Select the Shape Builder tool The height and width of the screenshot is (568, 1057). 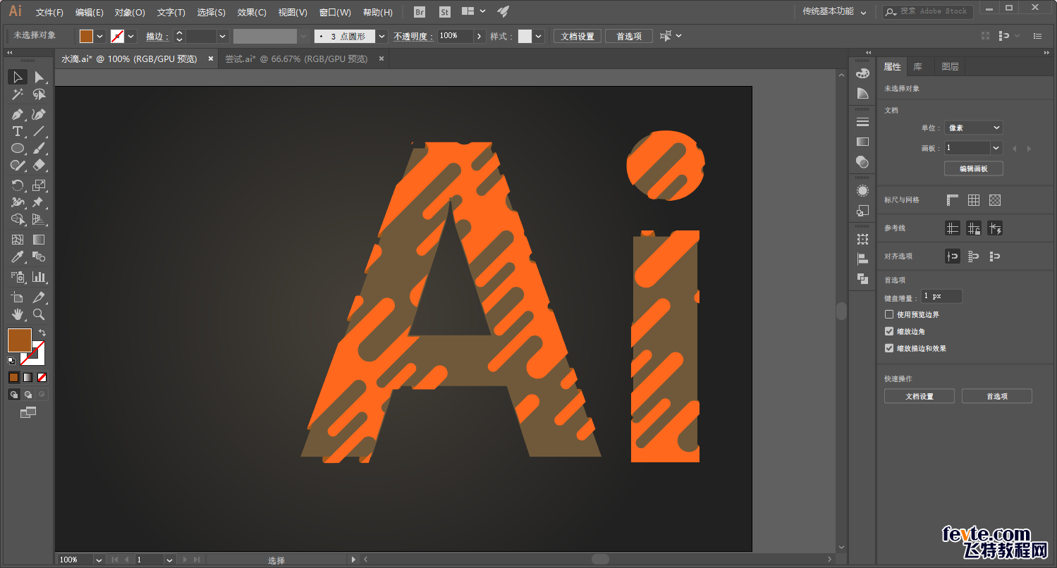[x=18, y=219]
